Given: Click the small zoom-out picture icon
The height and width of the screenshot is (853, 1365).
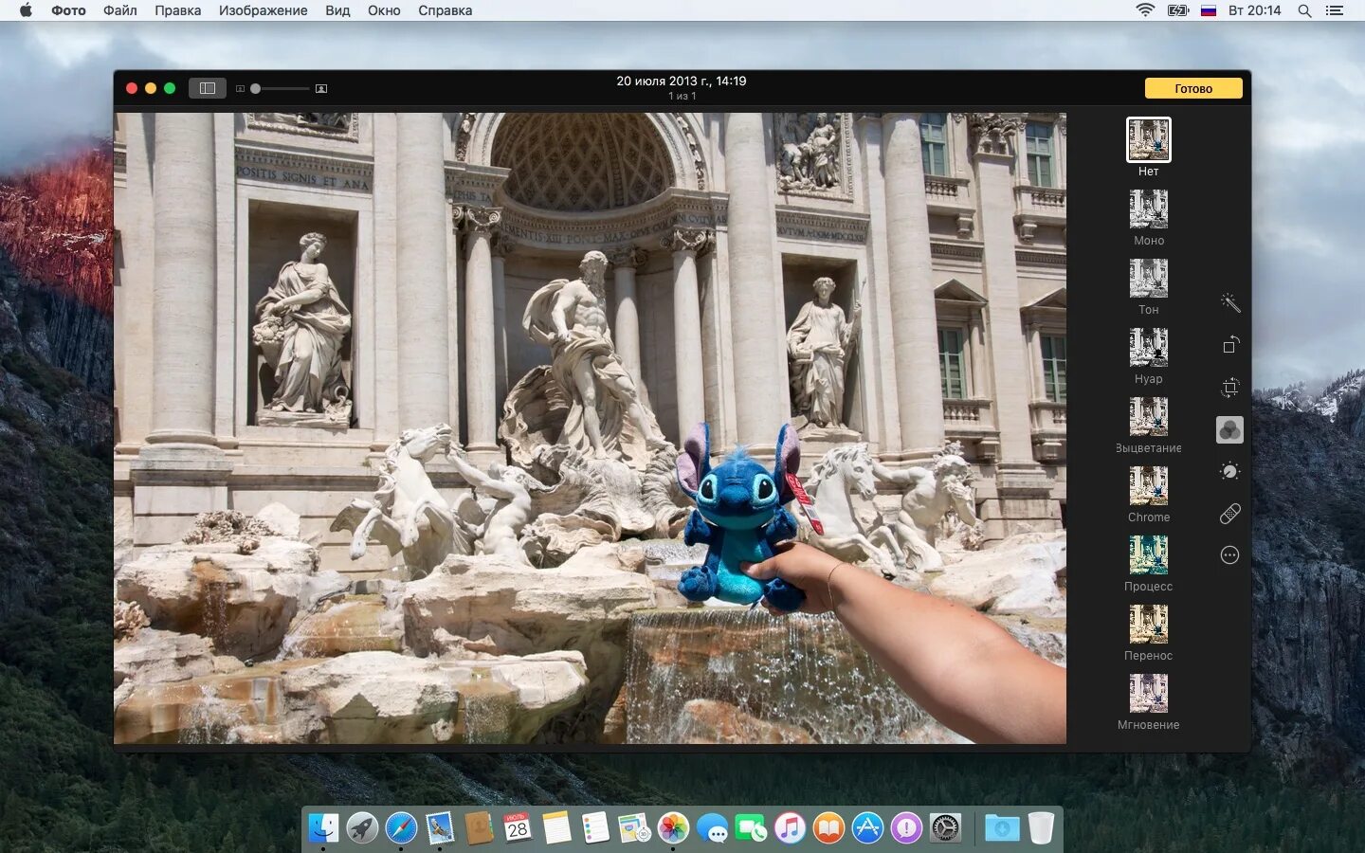Looking at the screenshot, I should (240, 88).
